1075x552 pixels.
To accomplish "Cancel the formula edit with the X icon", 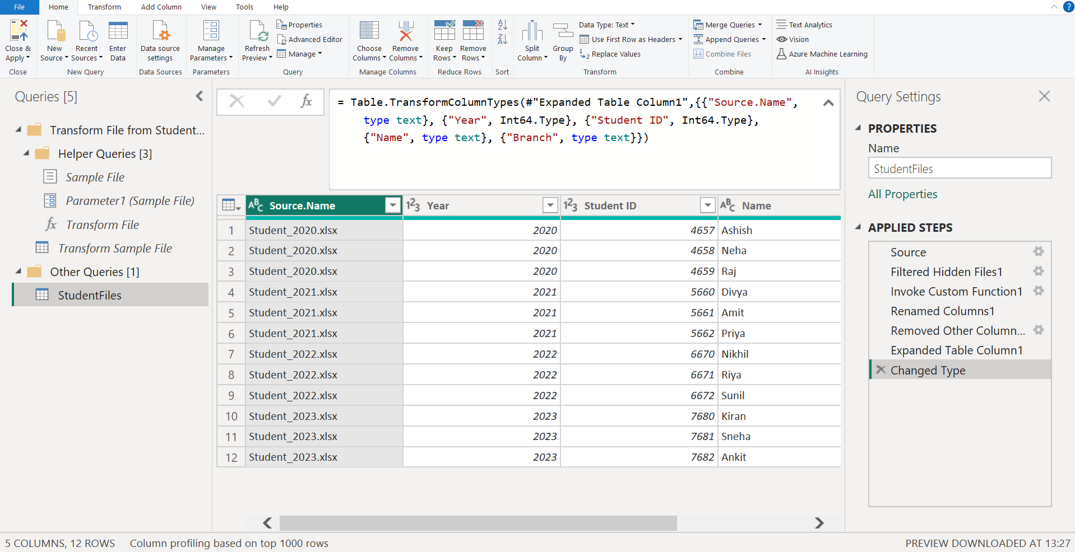I will click(x=237, y=101).
